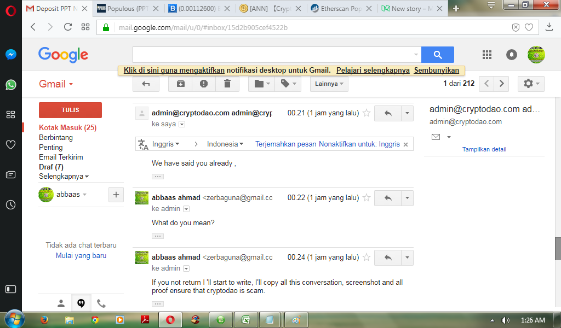Click TULIS compose button

(x=70, y=110)
